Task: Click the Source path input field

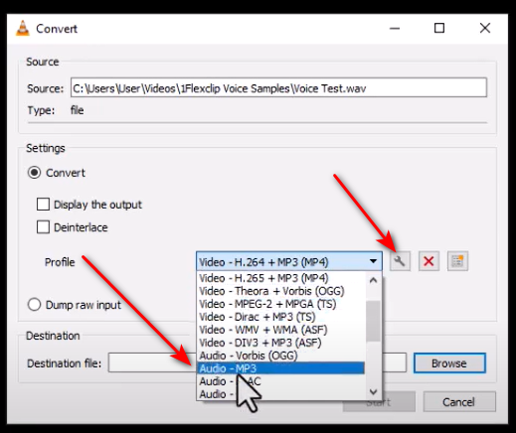Action: point(278,87)
